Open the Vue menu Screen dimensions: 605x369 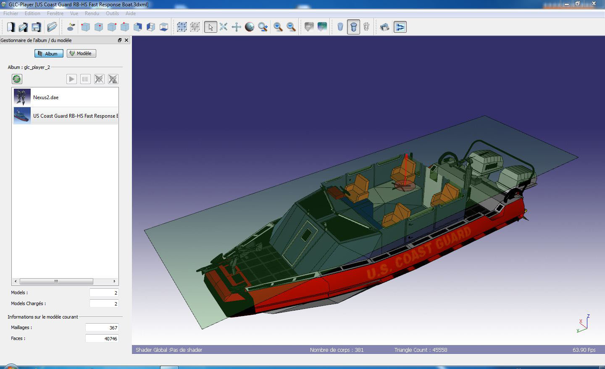(x=74, y=13)
